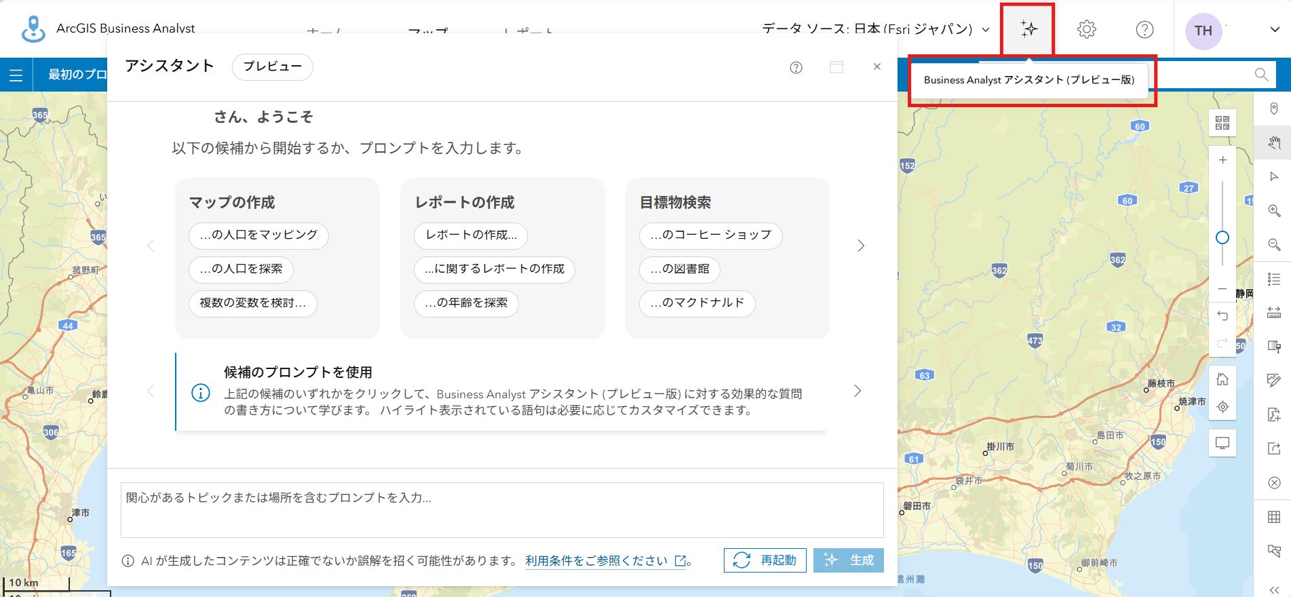The width and height of the screenshot is (1291, 597).
Task: Click the clear circle-x tool
Action: click(1274, 483)
